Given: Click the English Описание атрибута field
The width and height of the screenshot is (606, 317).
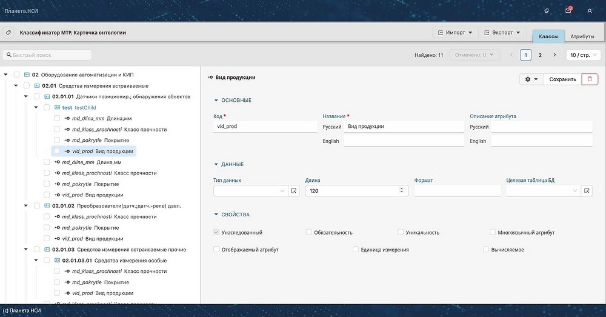Looking at the screenshot, I should coord(542,141).
